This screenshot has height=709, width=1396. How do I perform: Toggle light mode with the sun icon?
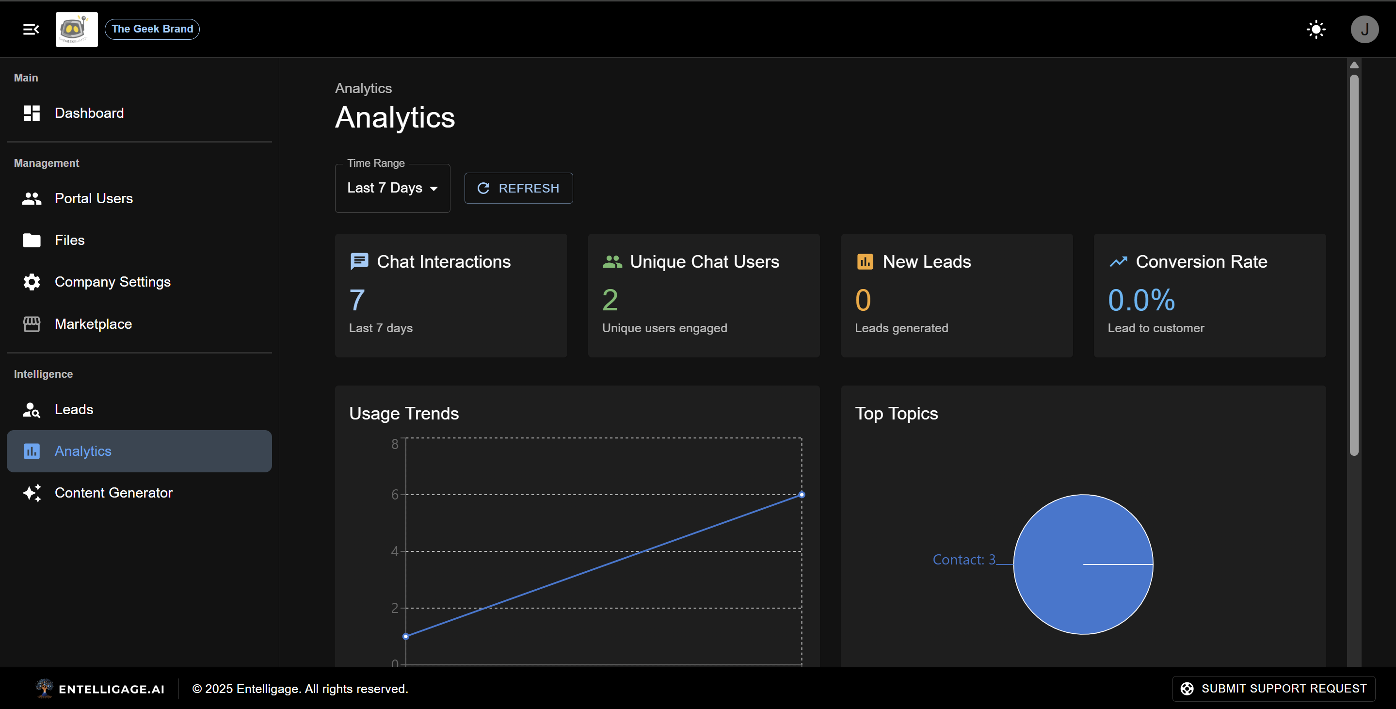pos(1315,29)
